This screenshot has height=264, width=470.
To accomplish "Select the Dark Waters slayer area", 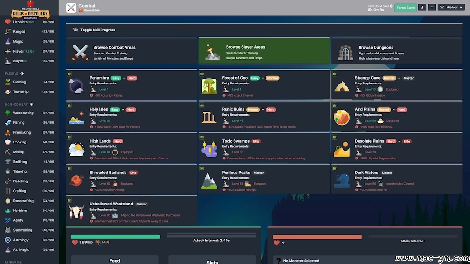I will (x=397, y=179).
